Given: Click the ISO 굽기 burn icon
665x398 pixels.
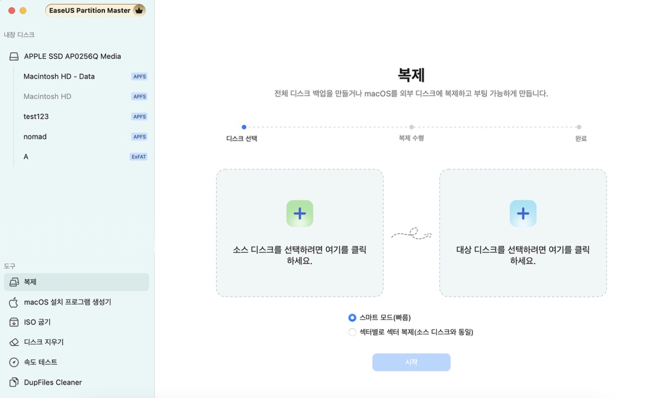Looking at the screenshot, I should coord(14,322).
